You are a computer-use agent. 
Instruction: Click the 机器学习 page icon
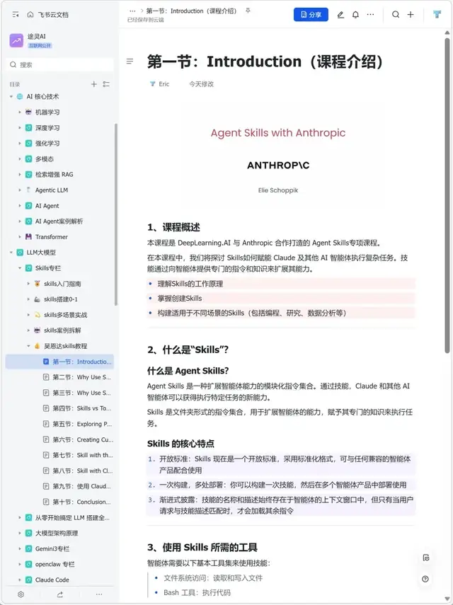click(28, 113)
